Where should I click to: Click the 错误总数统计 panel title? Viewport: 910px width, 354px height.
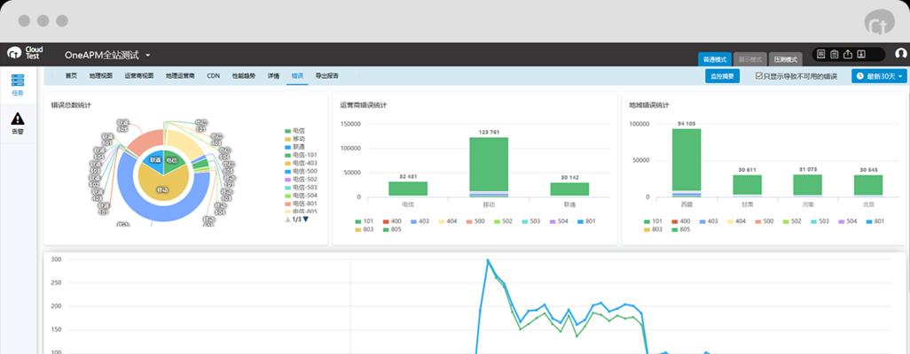71,105
